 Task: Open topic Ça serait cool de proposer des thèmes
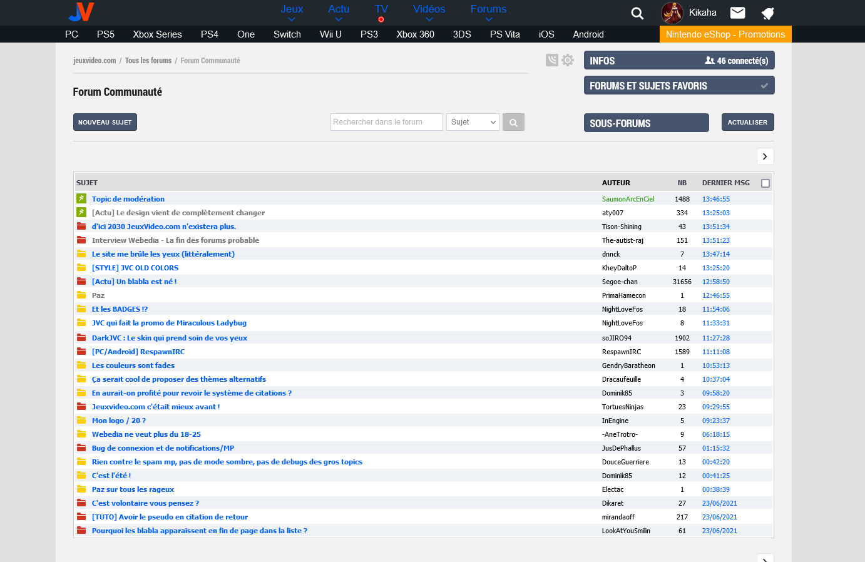[x=179, y=379]
